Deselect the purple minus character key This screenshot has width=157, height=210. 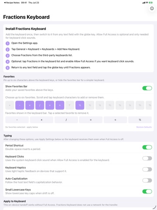tap(20, 105)
